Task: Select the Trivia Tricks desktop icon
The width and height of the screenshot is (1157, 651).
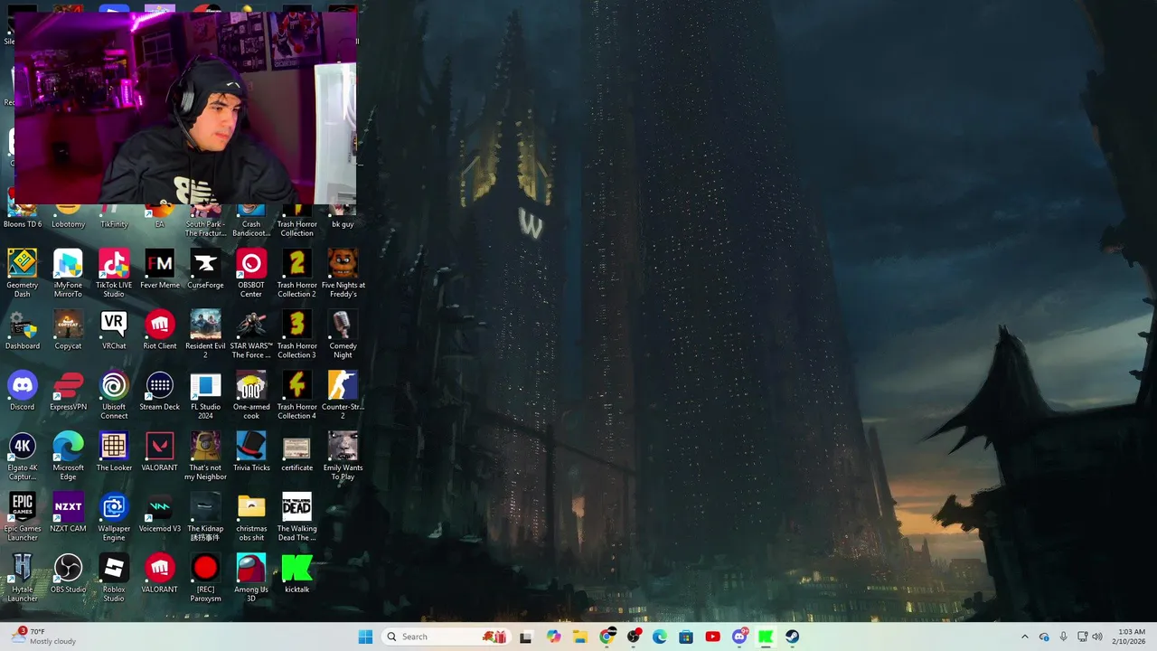Action: coord(251,451)
